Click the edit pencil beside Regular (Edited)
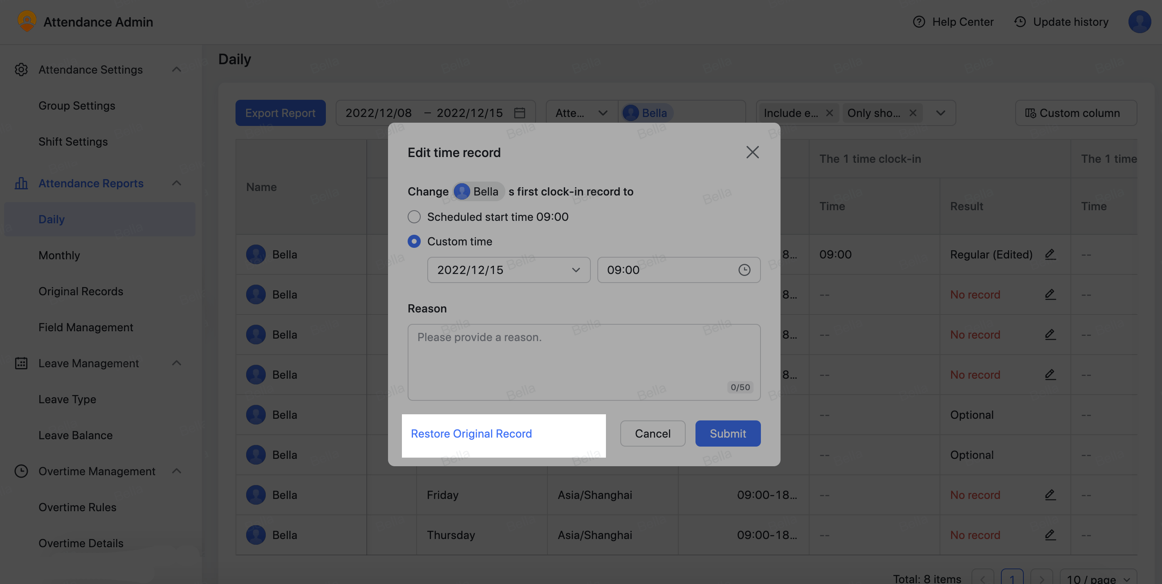Image resolution: width=1162 pixels, height=584 pixels. (1050, 254)
